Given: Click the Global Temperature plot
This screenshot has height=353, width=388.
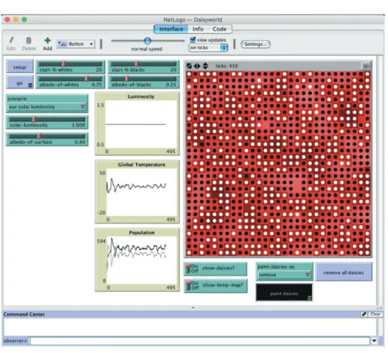Looking at the screenshot, I should (137, 192).
